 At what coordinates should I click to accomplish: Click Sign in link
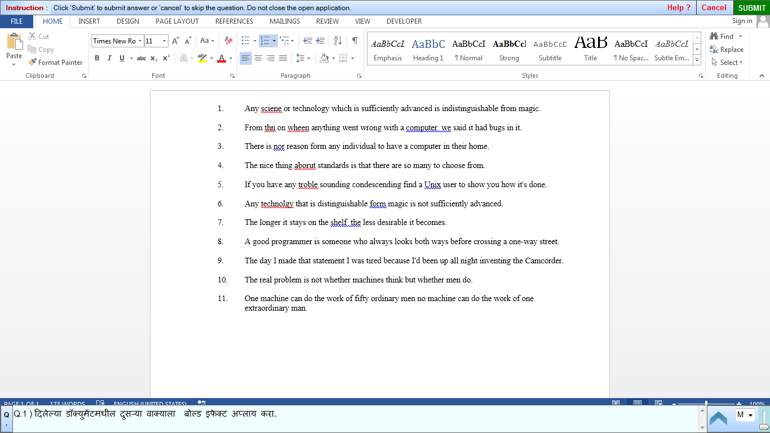(x=742, y=21)
